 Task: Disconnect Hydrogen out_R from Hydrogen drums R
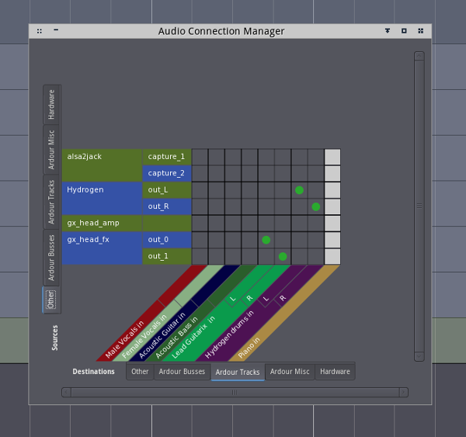click(x=316, y=206)
